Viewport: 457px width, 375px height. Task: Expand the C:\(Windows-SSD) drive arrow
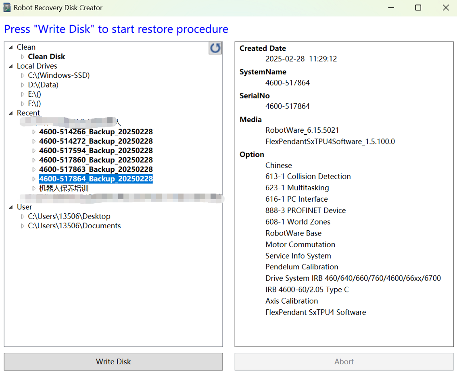(x=23, y=75)
